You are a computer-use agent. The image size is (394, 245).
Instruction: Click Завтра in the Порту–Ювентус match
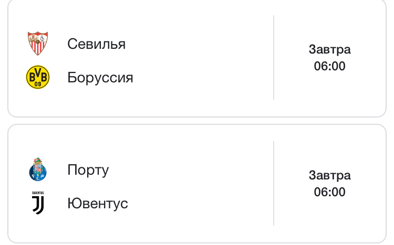(329, 176)
